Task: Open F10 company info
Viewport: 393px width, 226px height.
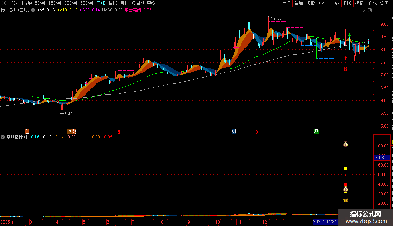Action: [x=347, y=3]
